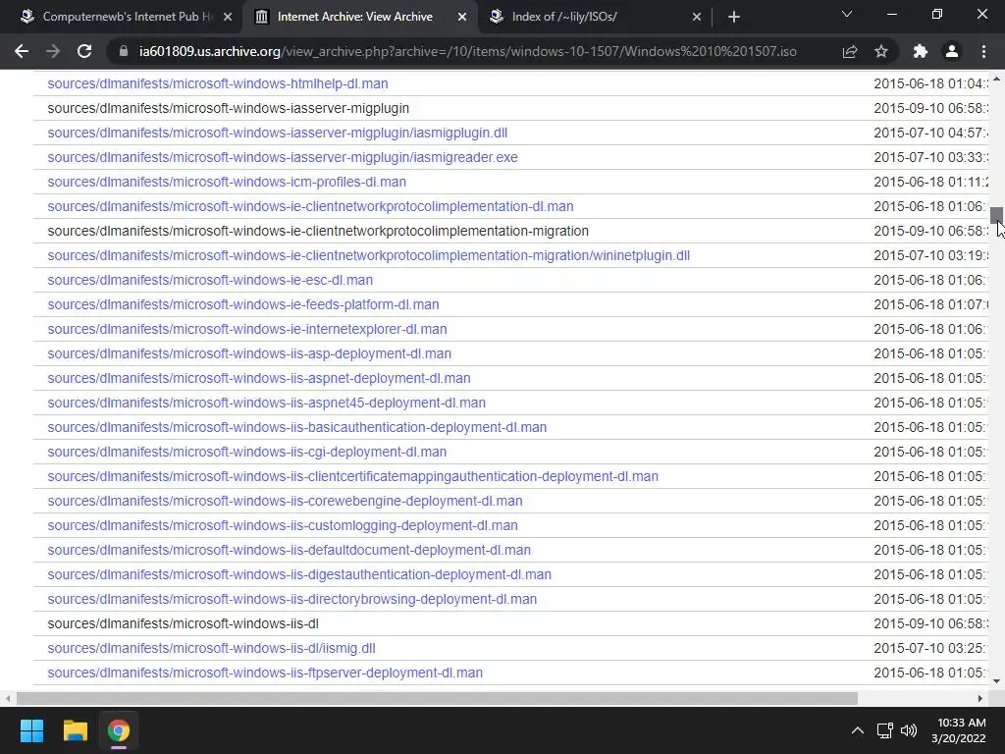Click vertical scrollbar up arrow
The image size is (1005, 754).
point(997,79)
